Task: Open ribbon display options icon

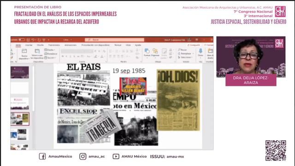Action: 197,40
